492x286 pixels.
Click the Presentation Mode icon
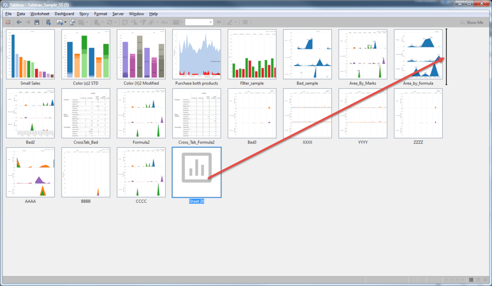(x=245, y=22)
